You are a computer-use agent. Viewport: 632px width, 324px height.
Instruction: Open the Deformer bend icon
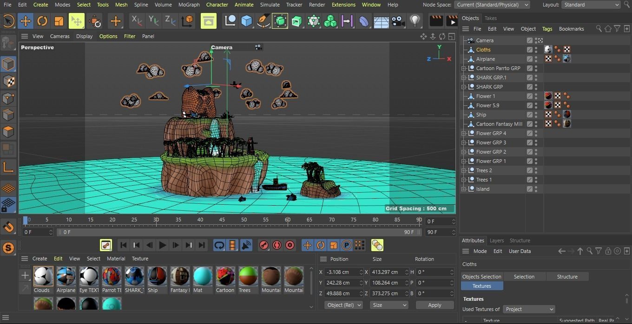click(364, 21)
